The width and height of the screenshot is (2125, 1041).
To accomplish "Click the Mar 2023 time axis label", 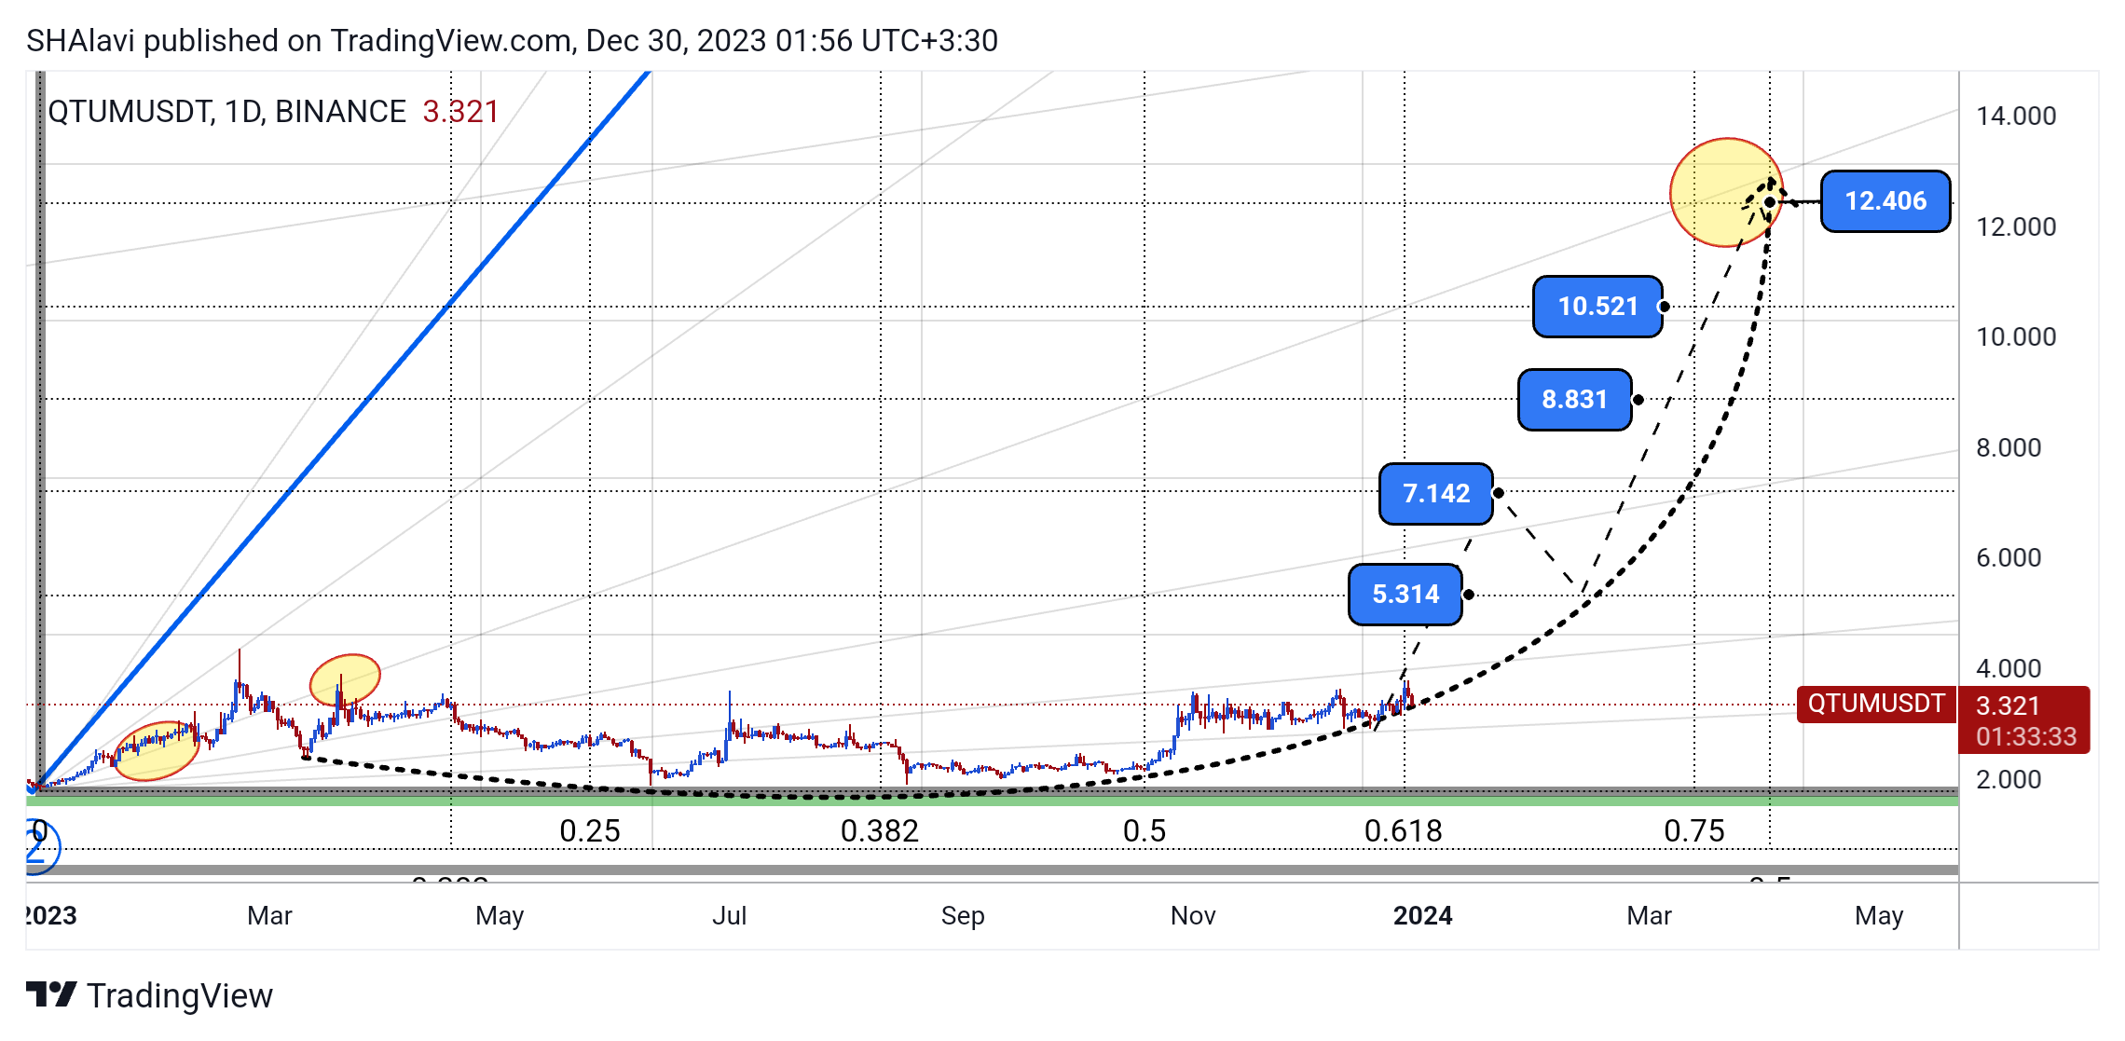I will click(x=269, y=916).
